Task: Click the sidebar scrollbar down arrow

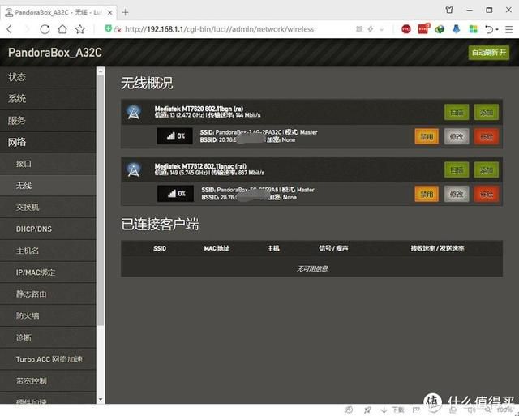Action: 101,400
